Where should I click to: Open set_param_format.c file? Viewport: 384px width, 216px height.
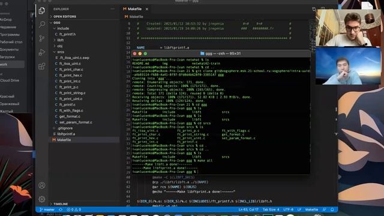76,122
